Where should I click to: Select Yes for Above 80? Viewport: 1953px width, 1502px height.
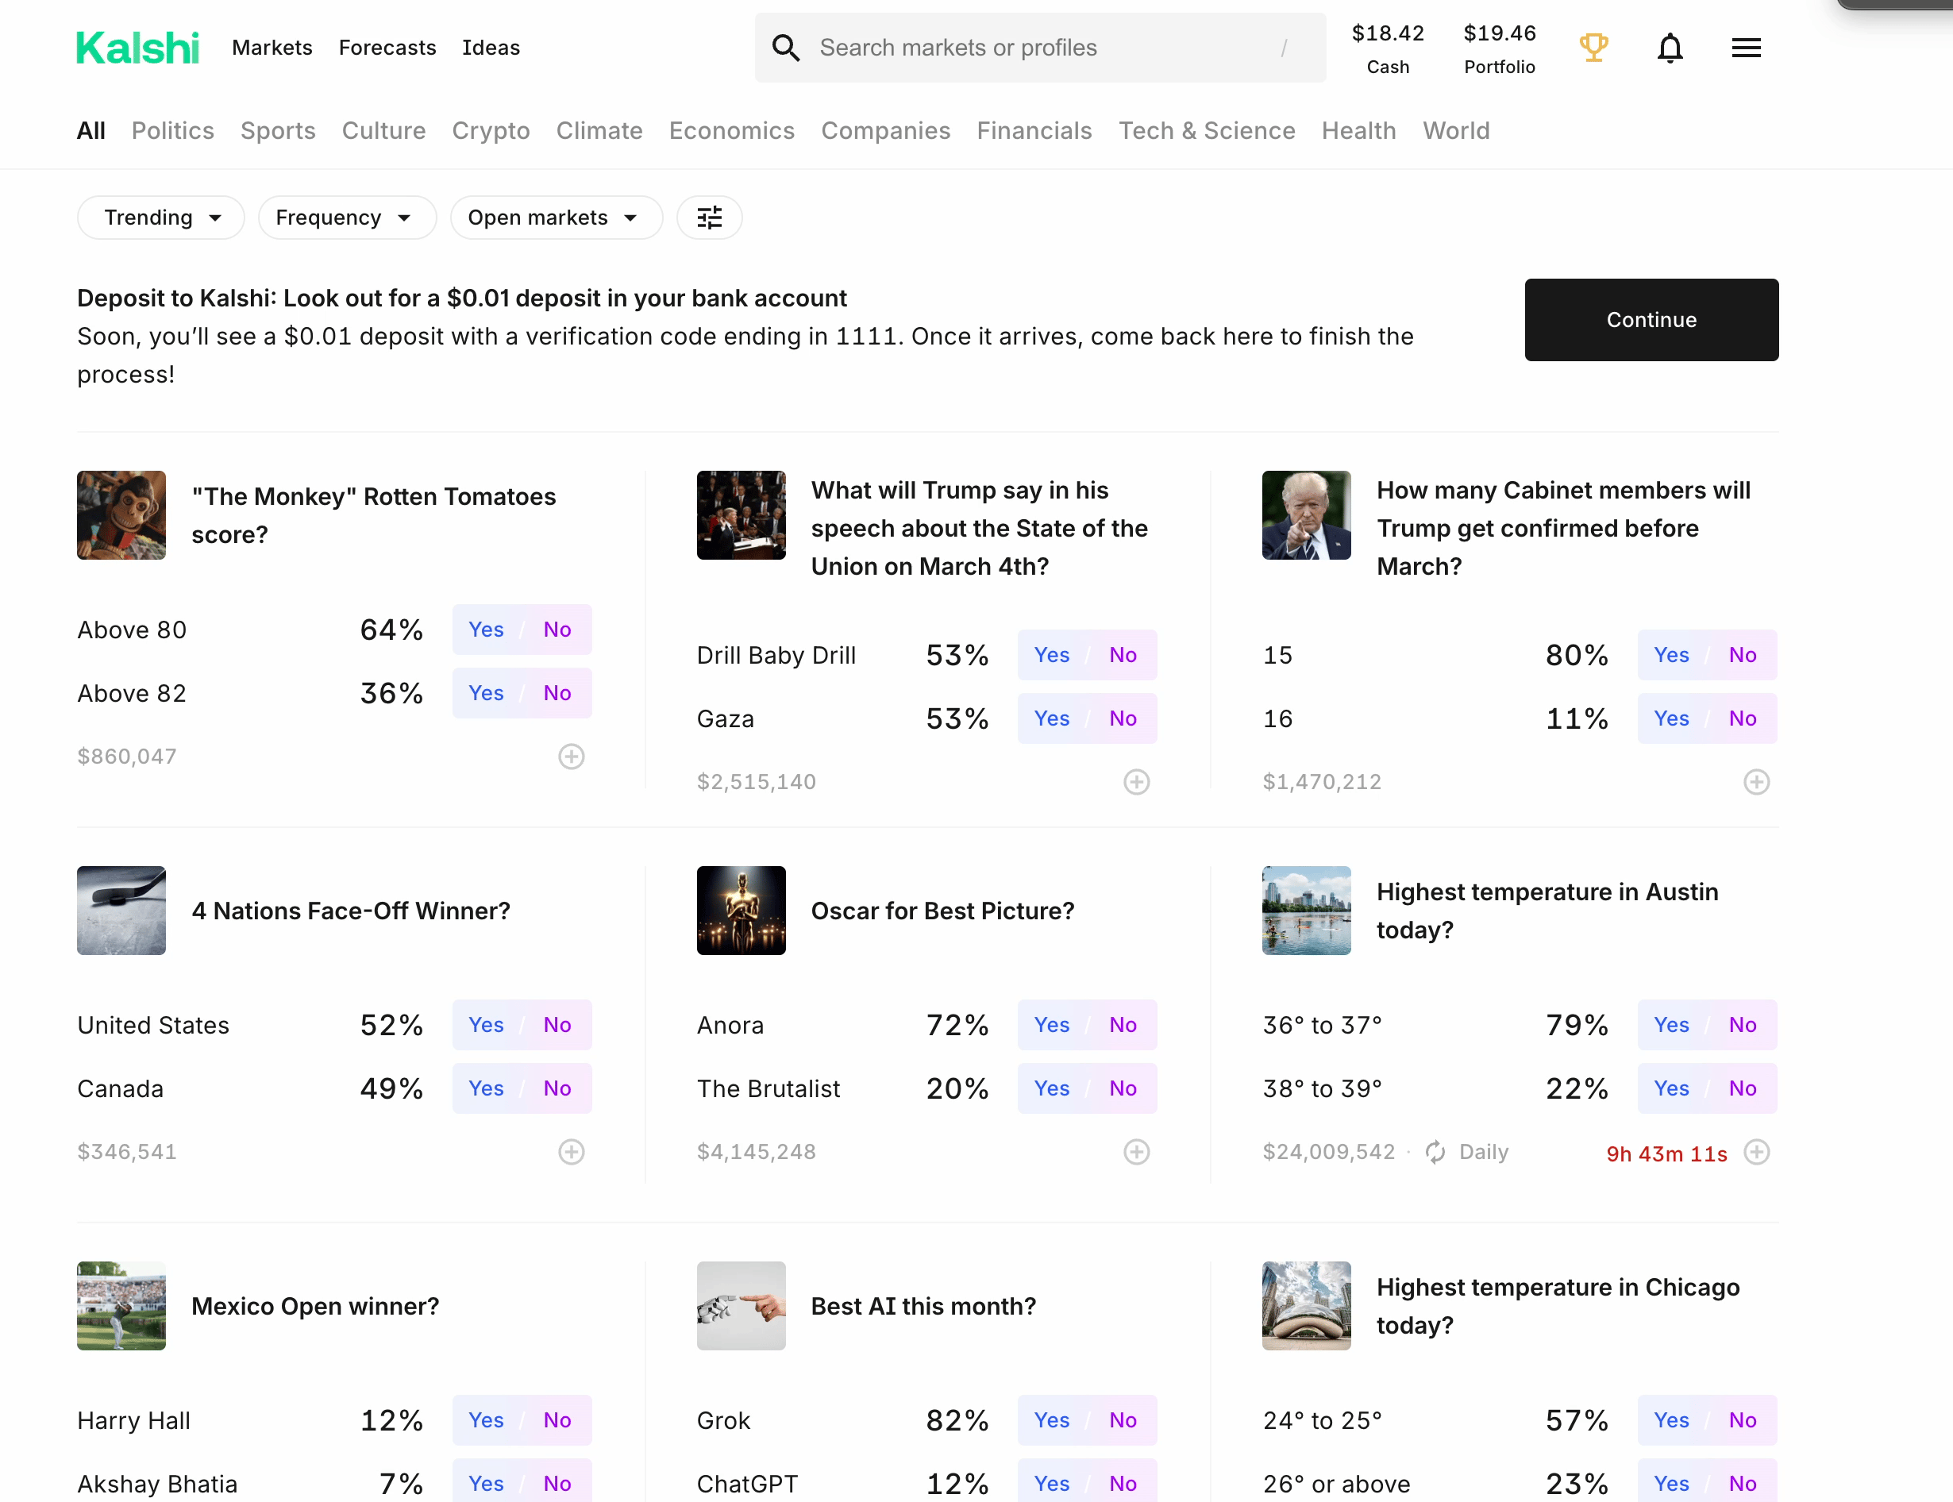tap(486, 630)
